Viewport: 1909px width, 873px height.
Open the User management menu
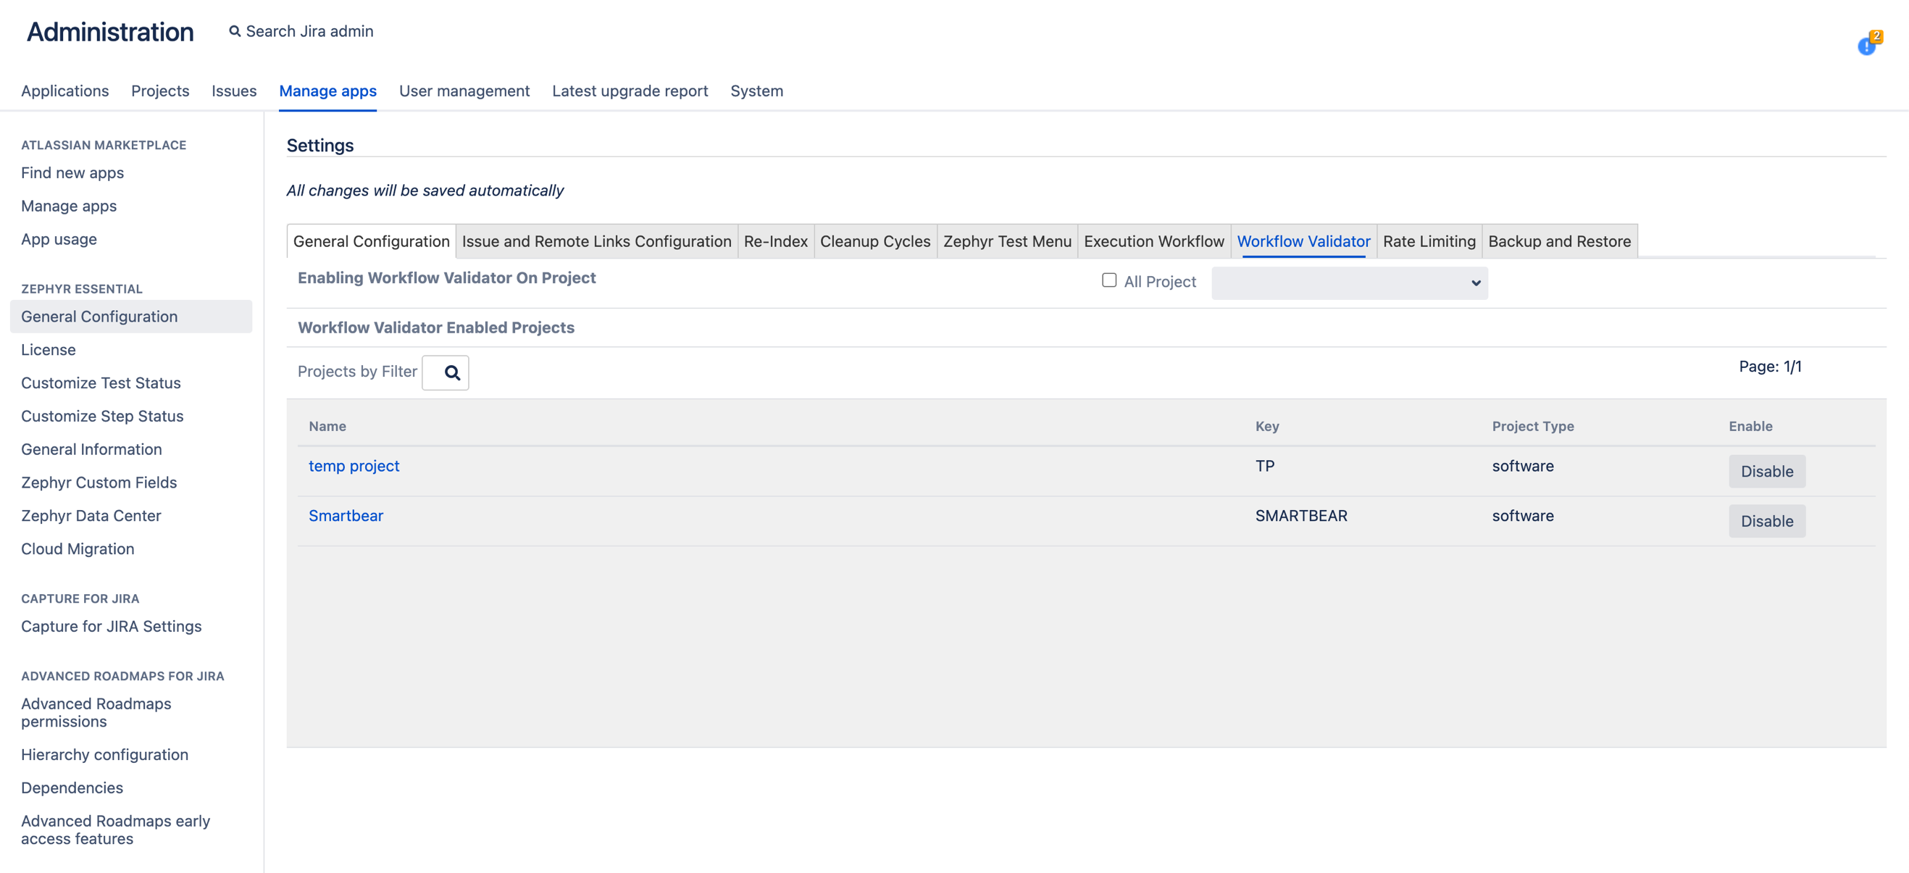pos(464,91)
